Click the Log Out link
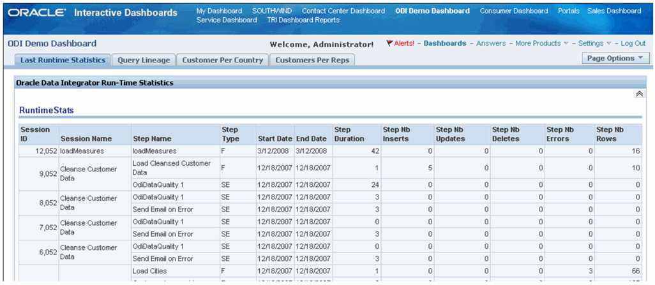 coord(633,43)
